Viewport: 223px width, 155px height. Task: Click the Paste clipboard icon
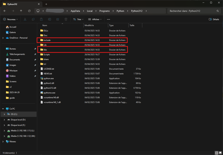41,19
